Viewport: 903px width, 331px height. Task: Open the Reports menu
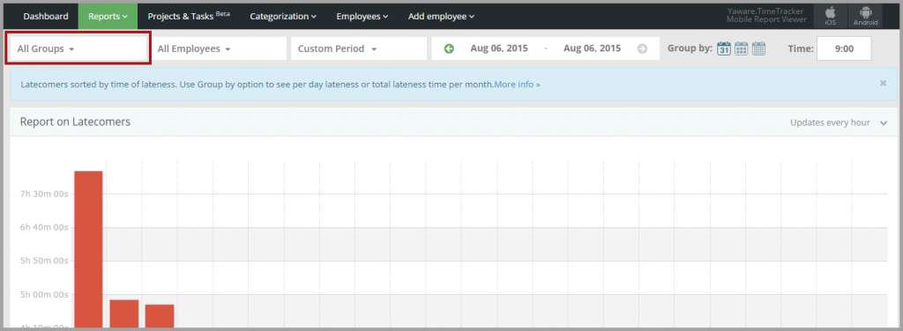(108, 16)
